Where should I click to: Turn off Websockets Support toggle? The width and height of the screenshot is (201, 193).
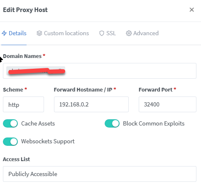pos(10,142)
